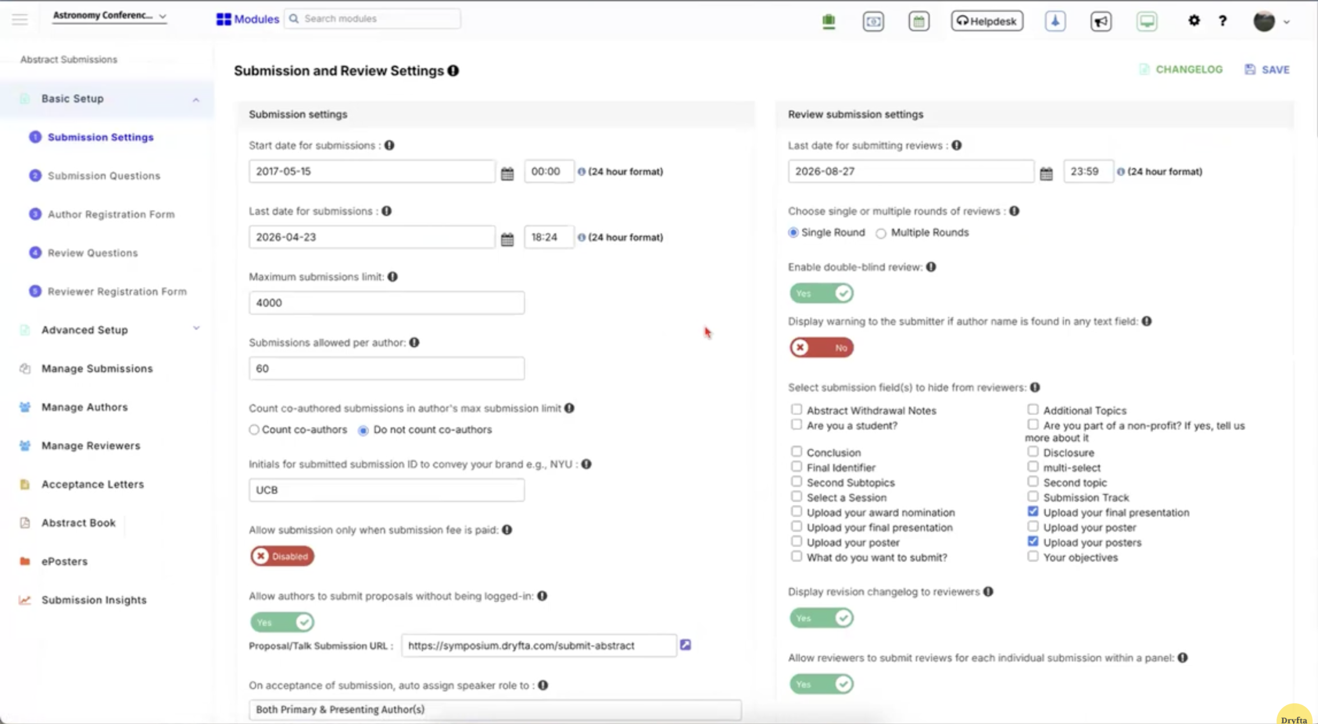The image size is (1318, 724).
Task: Check the Abstract Withdrawal Notes checkbox
Action: tap(796, 409)
